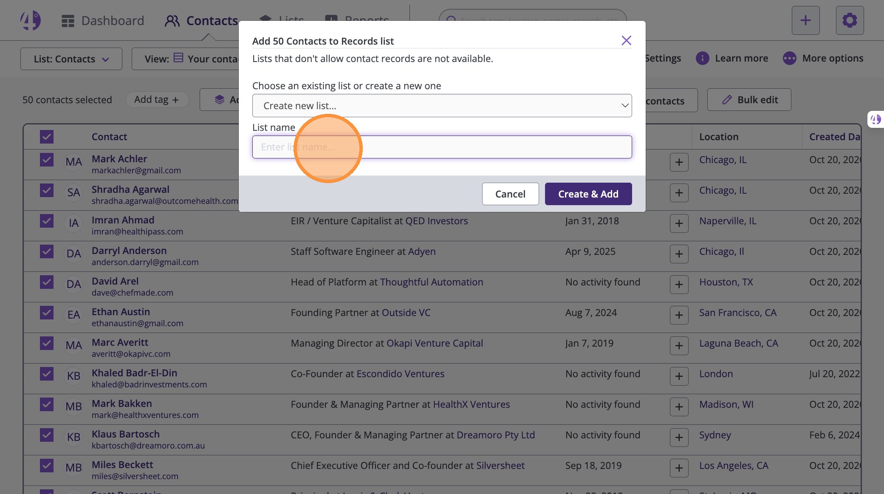The image size is (884, 494).
Task: Uncheck Imran Ahmad's row checkbox
Action: [x=47, y=221]
